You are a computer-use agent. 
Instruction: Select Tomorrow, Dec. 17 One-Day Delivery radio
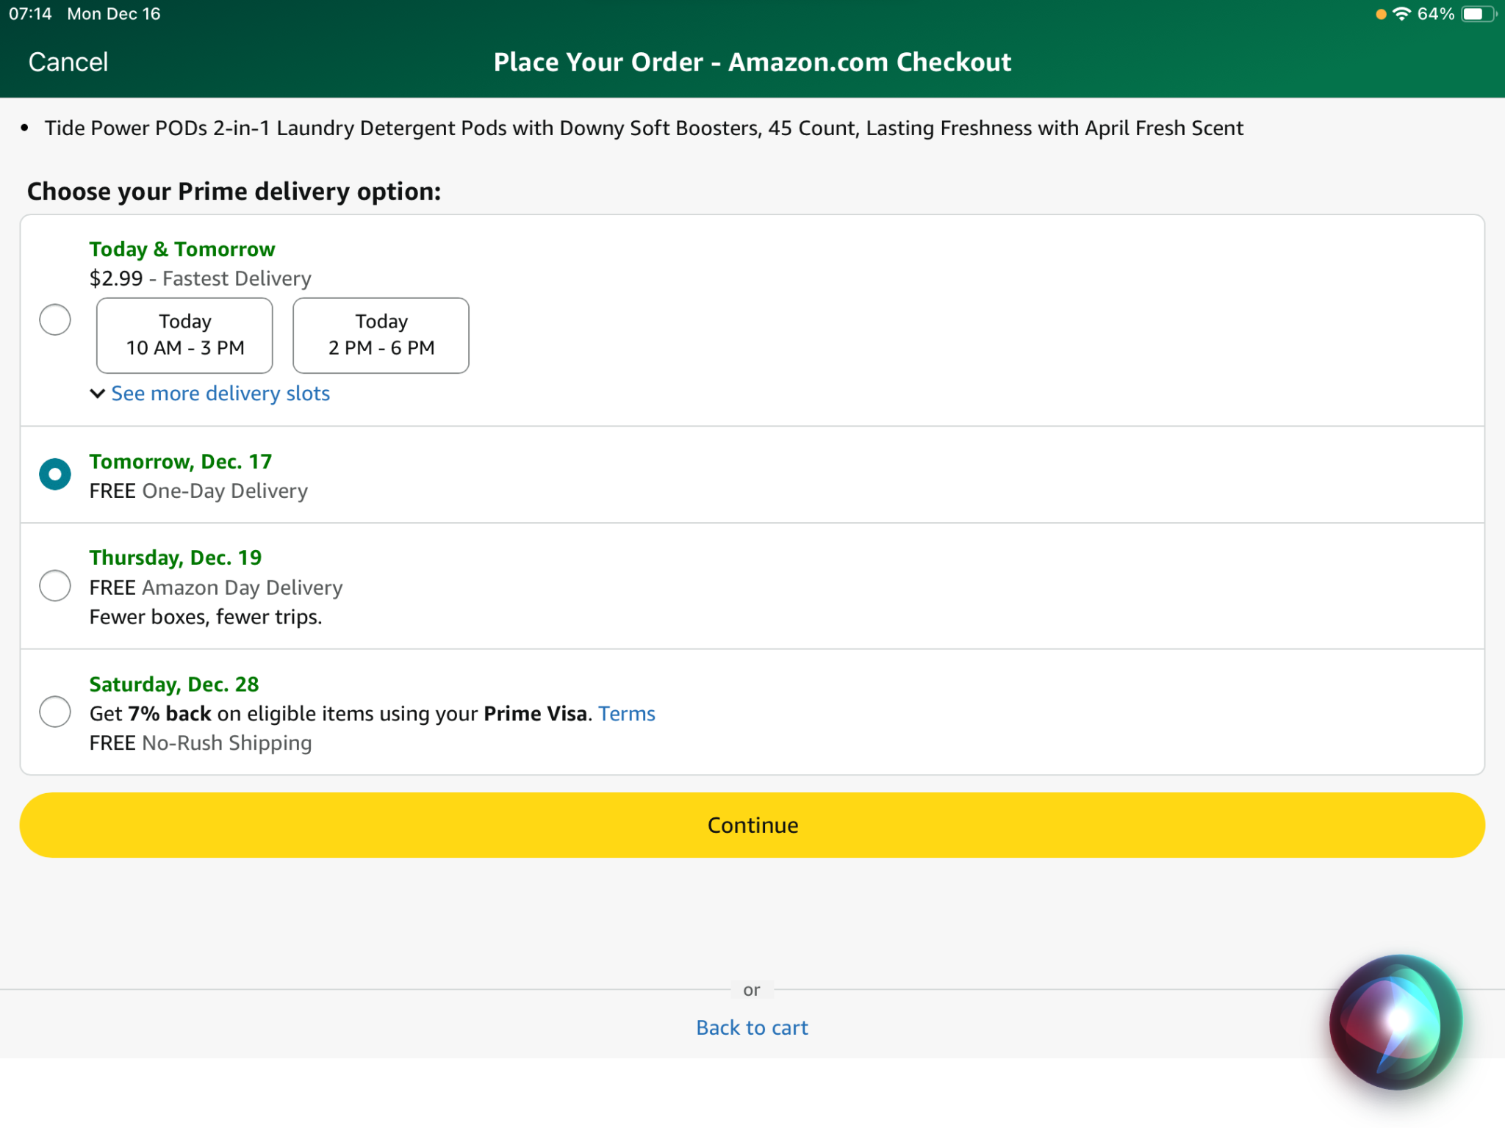[x=55, y=474]
